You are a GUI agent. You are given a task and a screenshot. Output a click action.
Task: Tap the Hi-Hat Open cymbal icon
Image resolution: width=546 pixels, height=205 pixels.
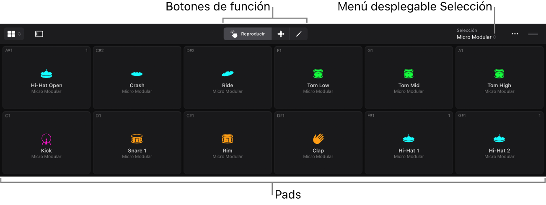(47, 74)
